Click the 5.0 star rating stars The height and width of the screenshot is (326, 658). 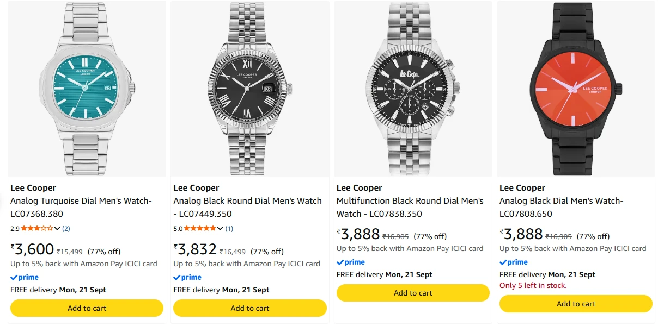click(x=200, y=228)
